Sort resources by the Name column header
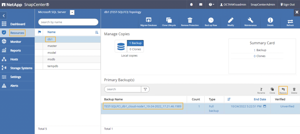Image resolution: width=300 pixels, height=134 pixels. point(52,32)
